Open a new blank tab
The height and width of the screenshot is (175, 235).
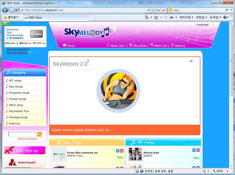92,18
